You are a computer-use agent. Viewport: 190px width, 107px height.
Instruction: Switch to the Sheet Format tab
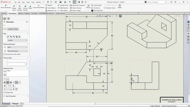[60, 13]
